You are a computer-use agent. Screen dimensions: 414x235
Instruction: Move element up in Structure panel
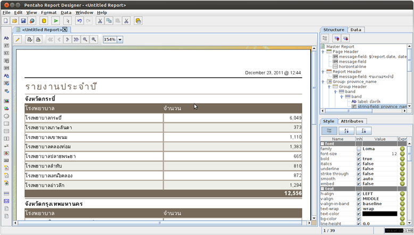337,38
